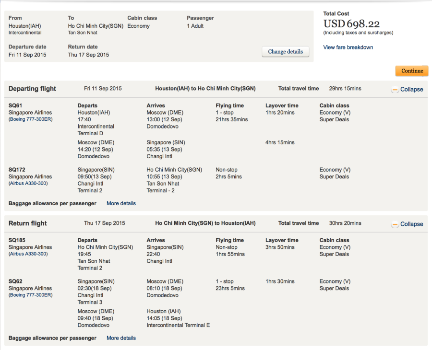Open the View fare breakdown link

pos(348,47)
